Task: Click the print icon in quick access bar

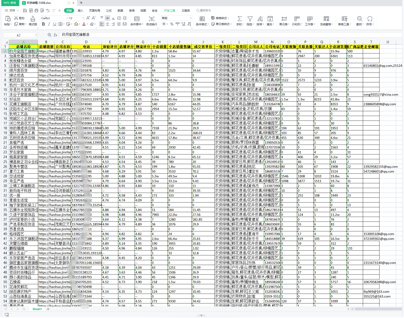Action: [36, 11]
